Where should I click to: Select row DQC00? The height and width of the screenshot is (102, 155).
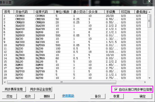point(75,39)
